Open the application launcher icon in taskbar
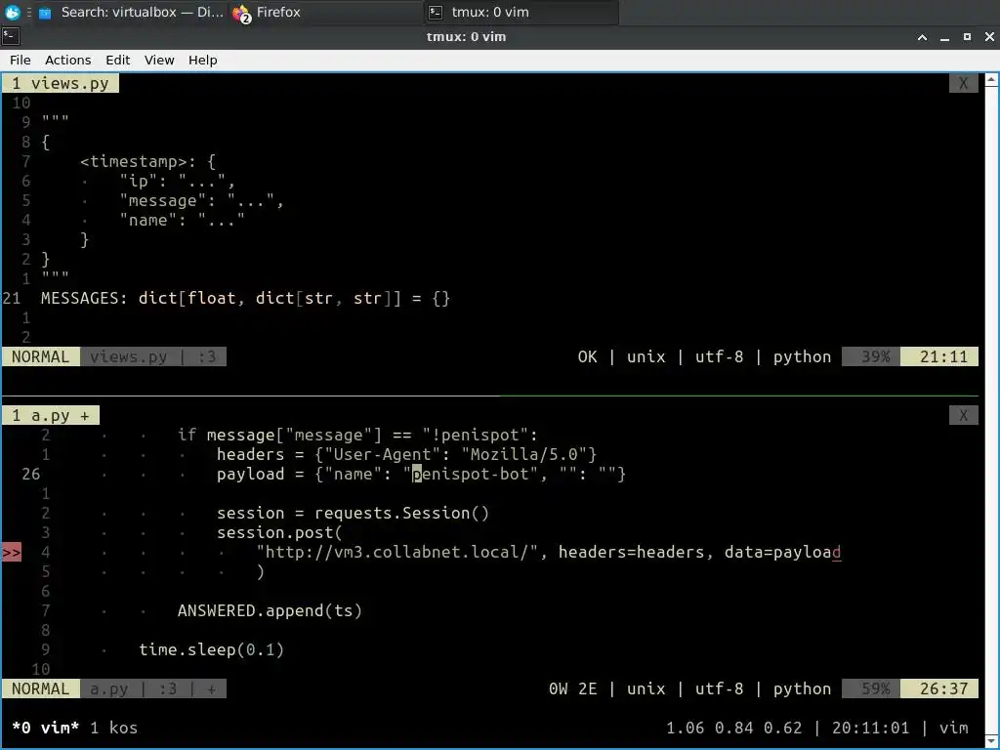 coord(12,12)
